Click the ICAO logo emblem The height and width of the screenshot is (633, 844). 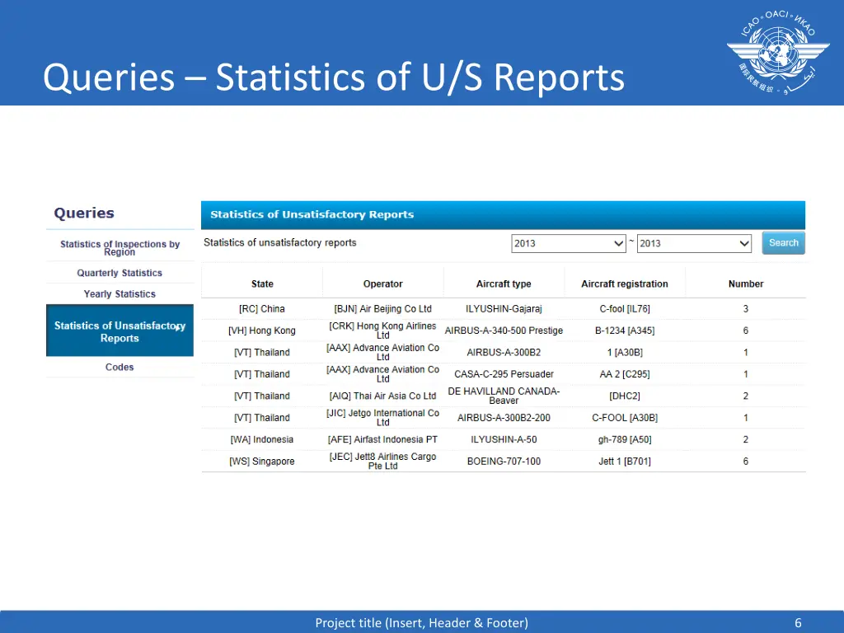[778, 52]
